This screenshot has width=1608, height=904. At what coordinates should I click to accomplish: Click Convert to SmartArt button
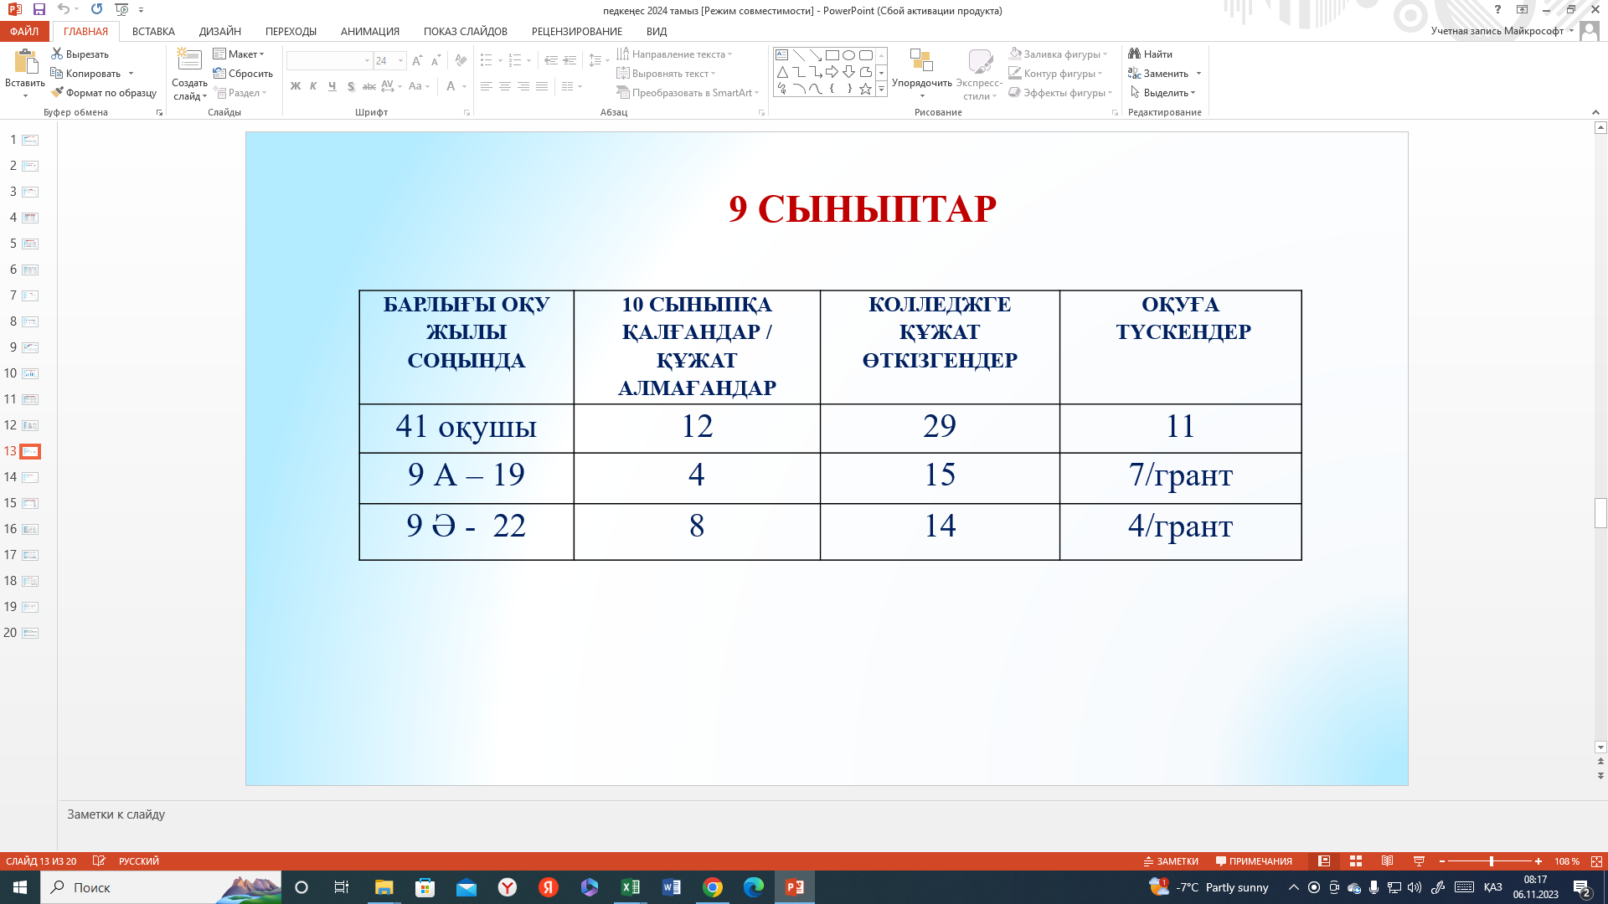click(x=688, y=93)
